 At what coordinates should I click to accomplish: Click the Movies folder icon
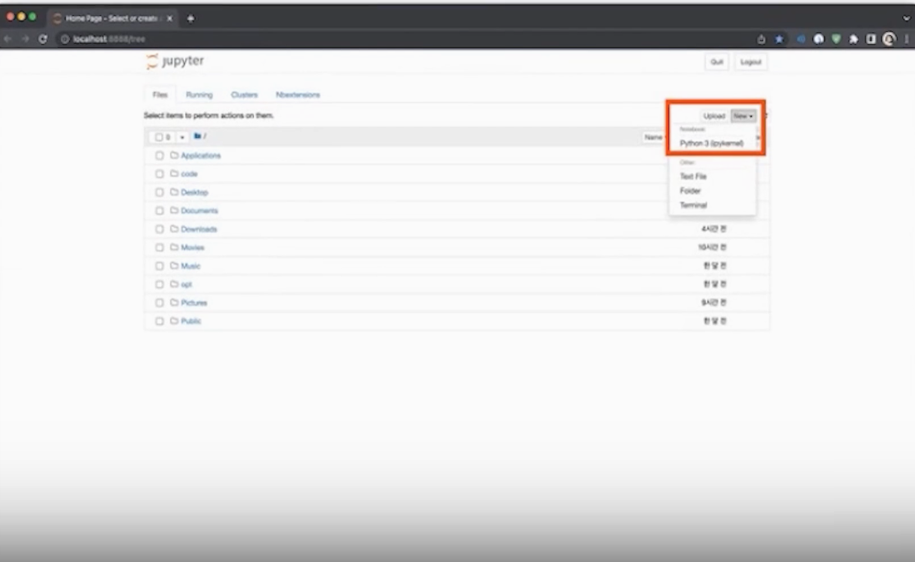tap(174, 247)
